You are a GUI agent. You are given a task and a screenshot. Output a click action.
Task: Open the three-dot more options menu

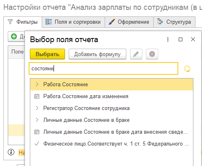click(x=168, y=40)
